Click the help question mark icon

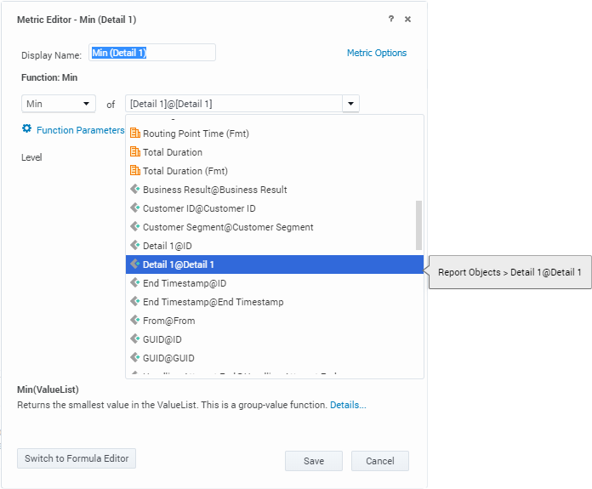[391, 19]
